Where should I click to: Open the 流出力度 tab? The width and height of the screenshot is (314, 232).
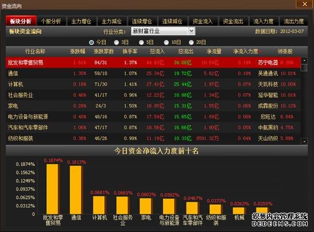[x=293, y=21]
